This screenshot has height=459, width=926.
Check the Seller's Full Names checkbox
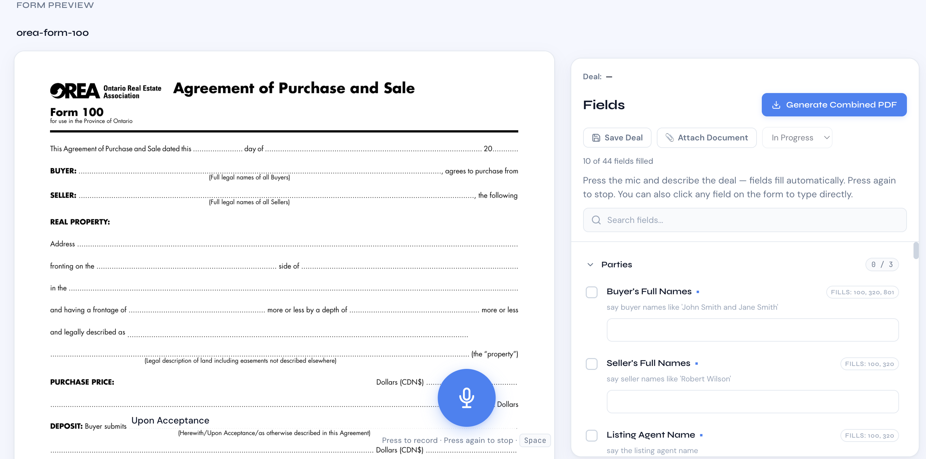pos(591,364)
